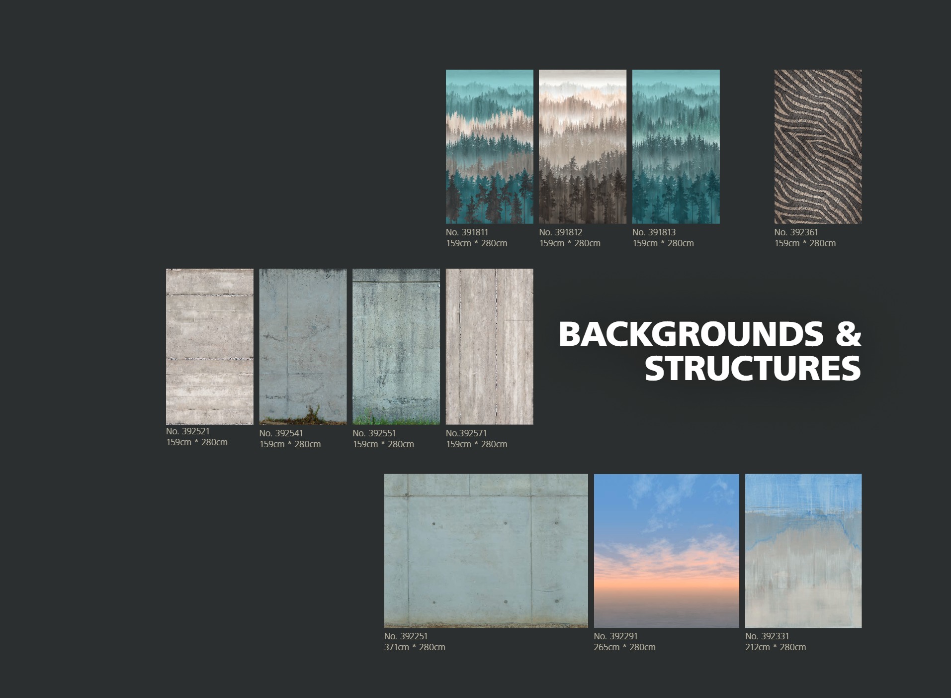
Task: Click the BACKGROUNDS & STRUCTURES heading
Action: (709, 351)
